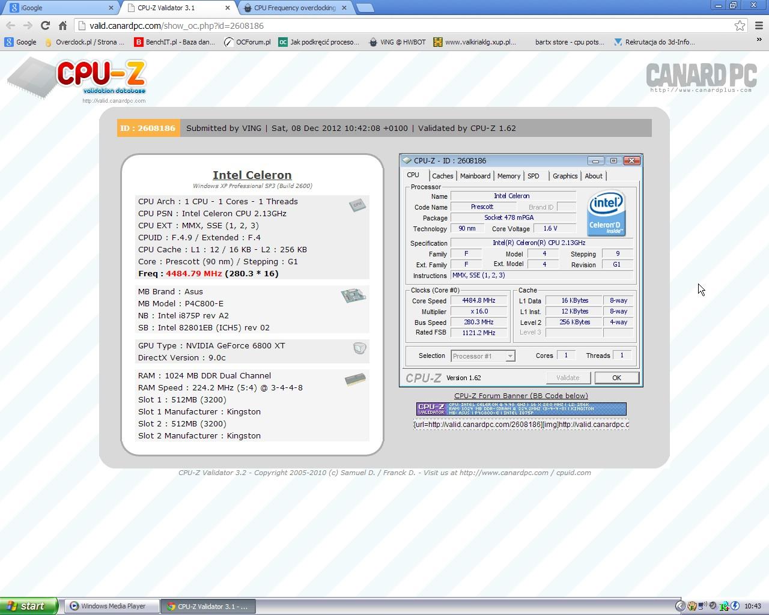Close the CPU Frequency overclocking tab
This screenshot has height=615, width=769.
pyautogui.click(x=344, y=8)
